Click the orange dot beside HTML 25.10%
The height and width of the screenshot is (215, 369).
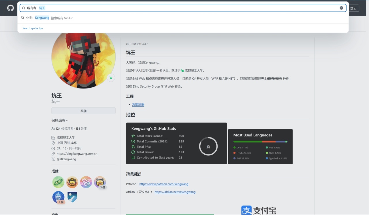point(234,153)
